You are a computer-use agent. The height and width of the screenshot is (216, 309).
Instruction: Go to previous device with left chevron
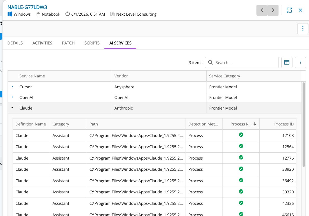click(262, 10)
